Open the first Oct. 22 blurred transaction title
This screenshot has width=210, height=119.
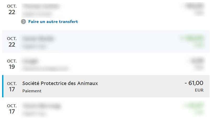[x=41, y=6]
